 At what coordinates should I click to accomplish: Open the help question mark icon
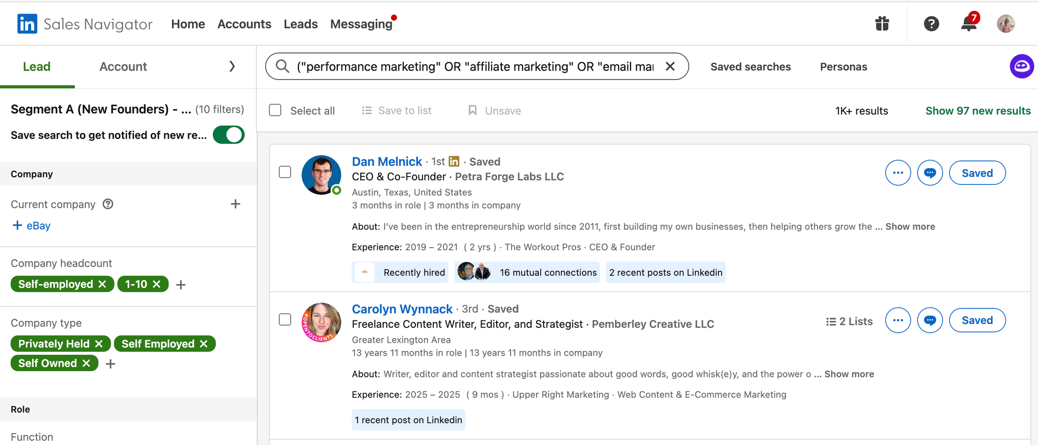click(x=931, y=23)
